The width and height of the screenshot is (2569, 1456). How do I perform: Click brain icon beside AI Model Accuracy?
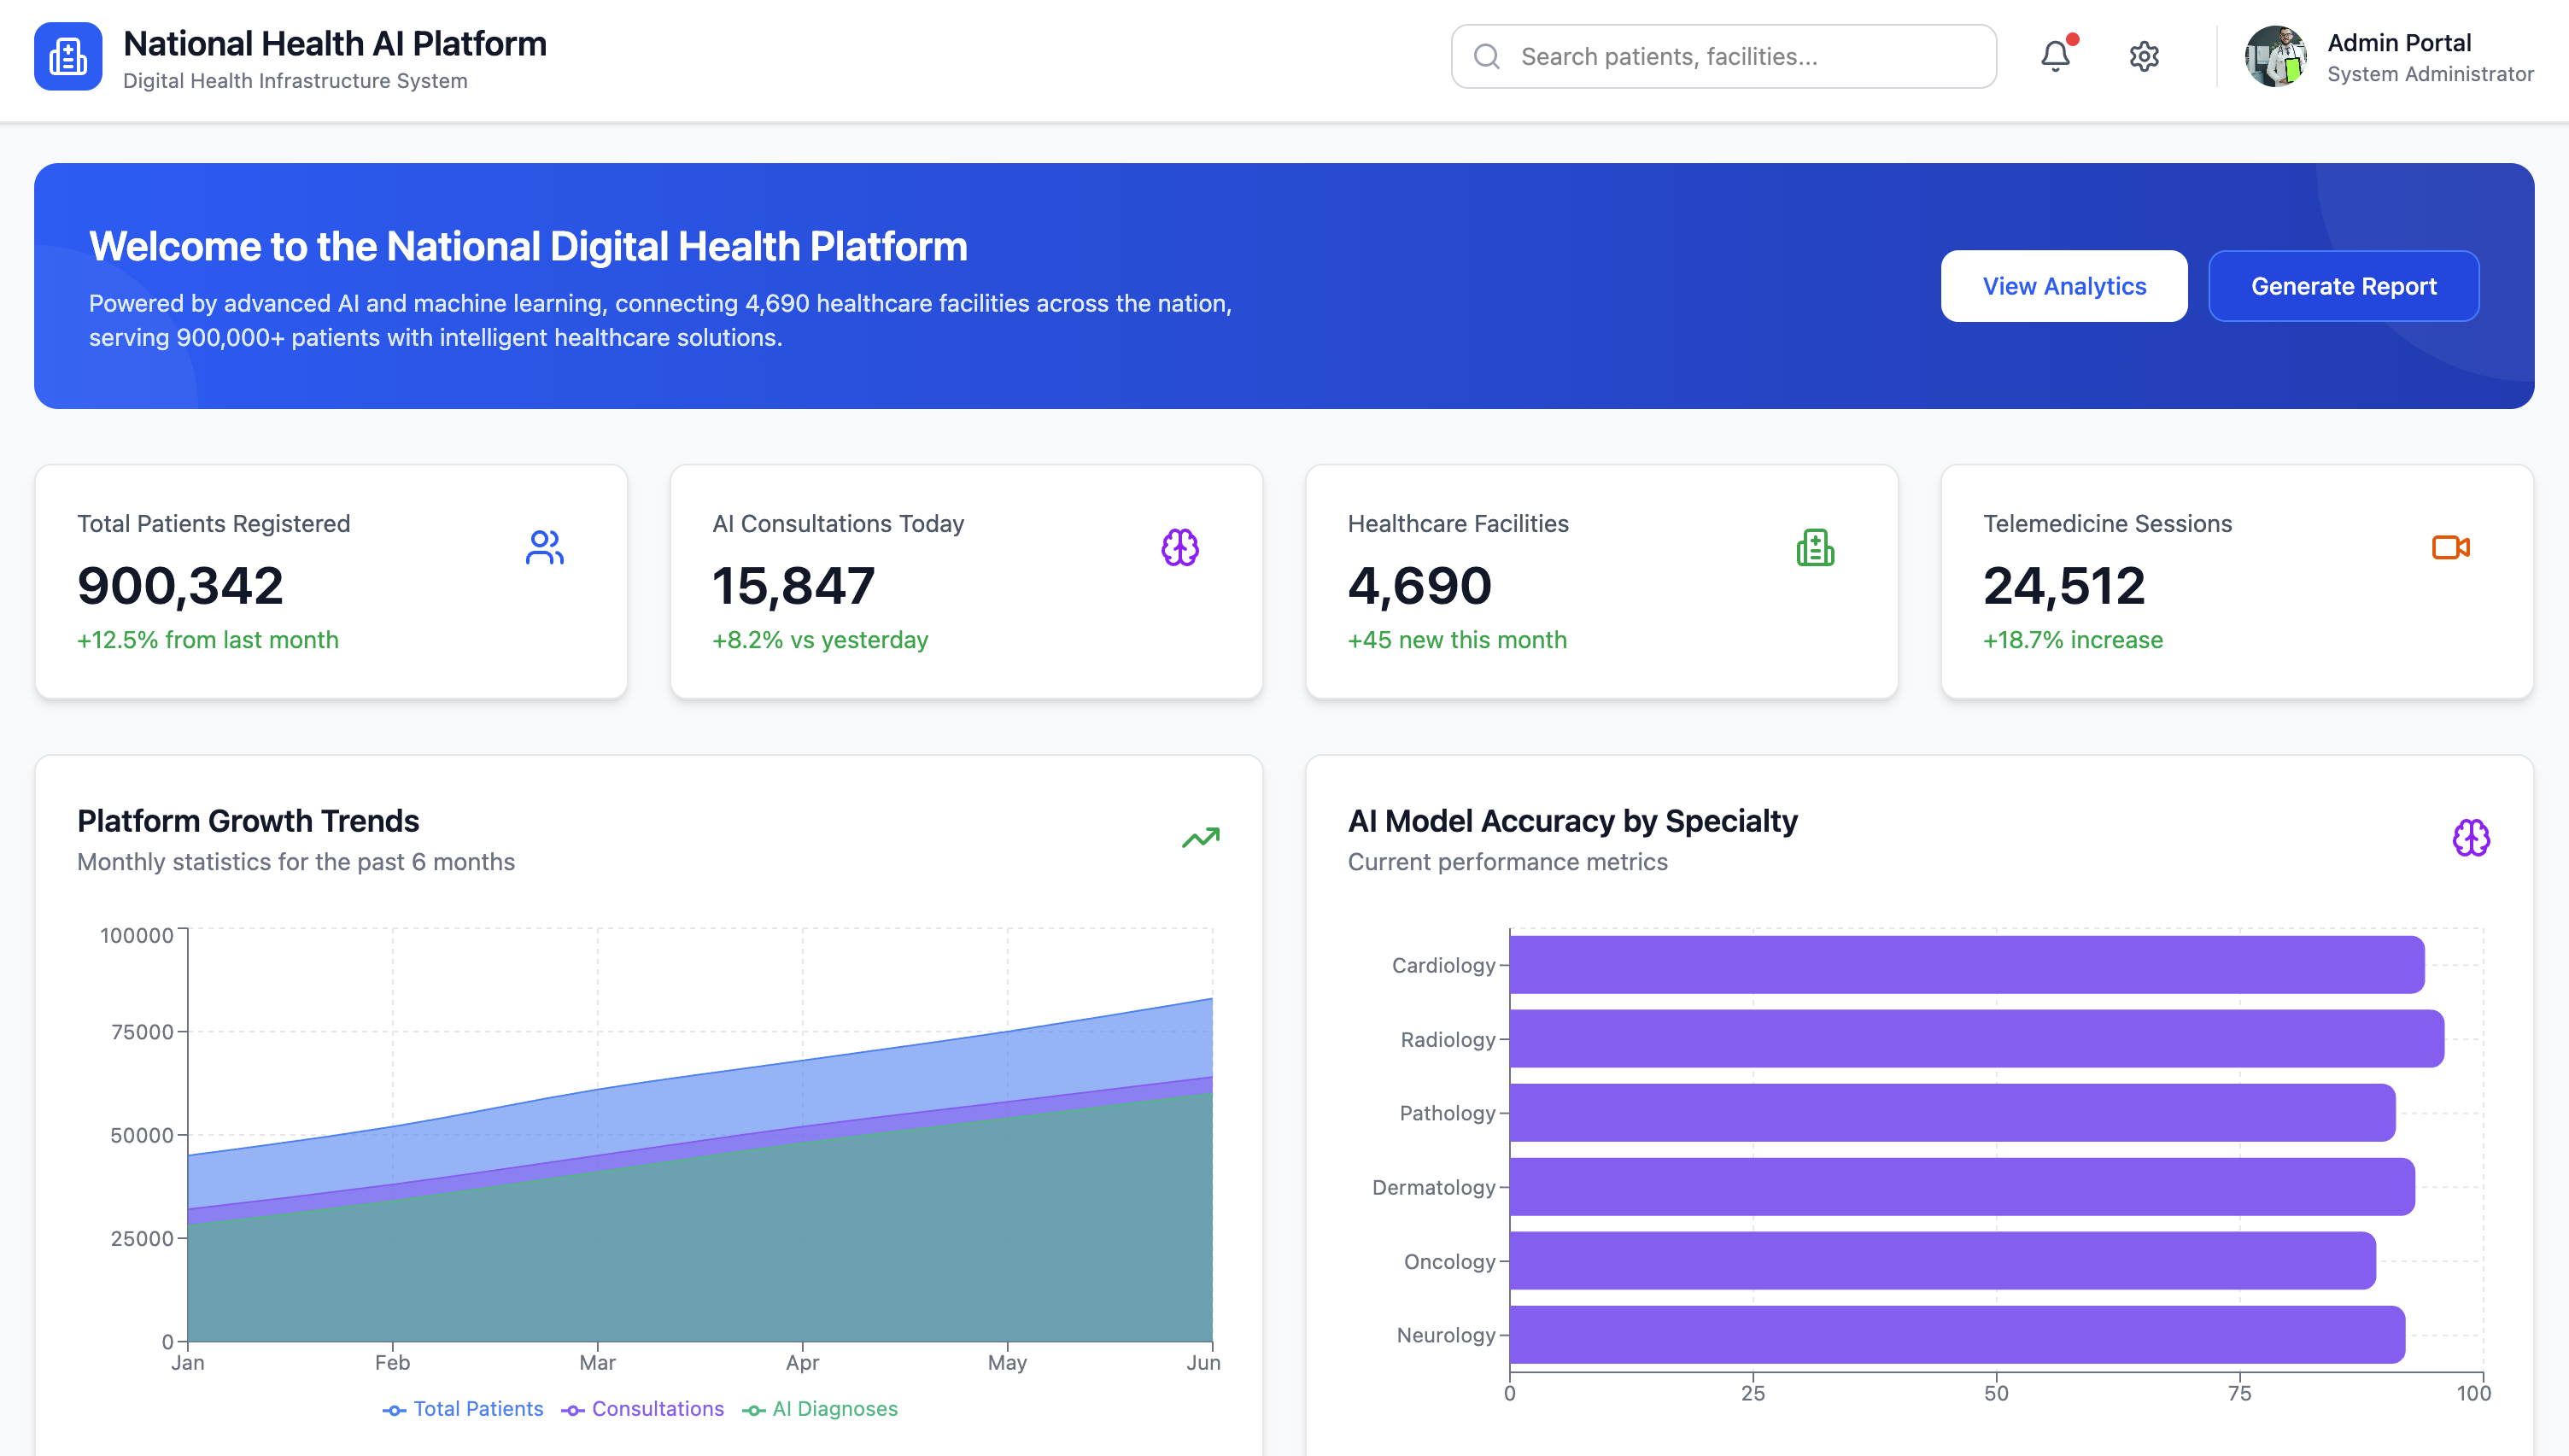[x=2470, y=837]
